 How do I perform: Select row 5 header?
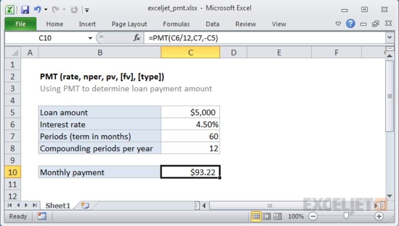tap(13, 112)
